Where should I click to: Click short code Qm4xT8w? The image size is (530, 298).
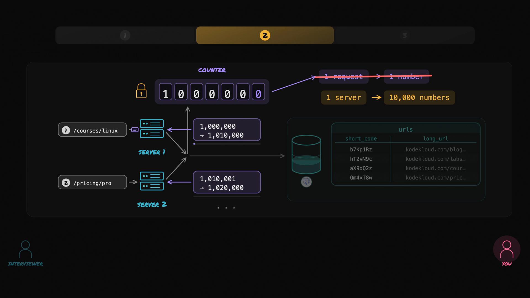[x=361, y=178]
